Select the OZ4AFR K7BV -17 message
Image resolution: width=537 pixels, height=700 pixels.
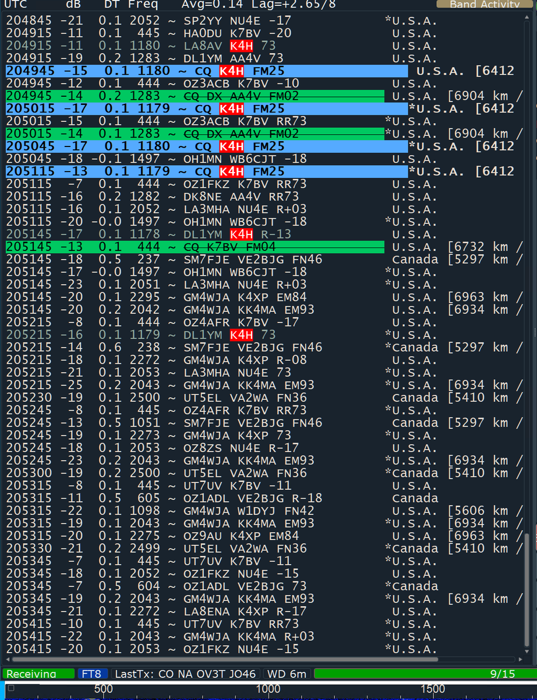pos(241,322)
